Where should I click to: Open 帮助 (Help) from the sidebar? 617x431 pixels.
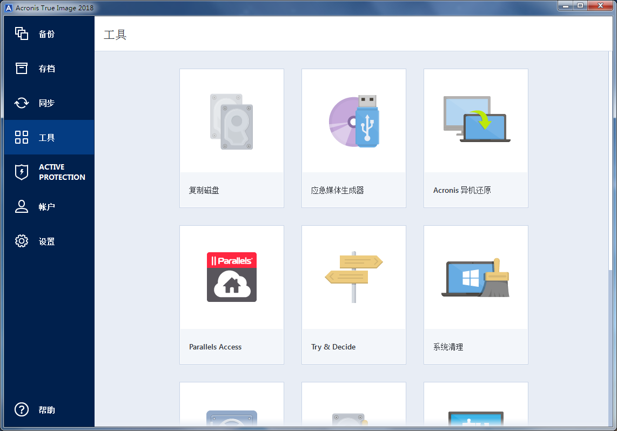coord(47,410)
